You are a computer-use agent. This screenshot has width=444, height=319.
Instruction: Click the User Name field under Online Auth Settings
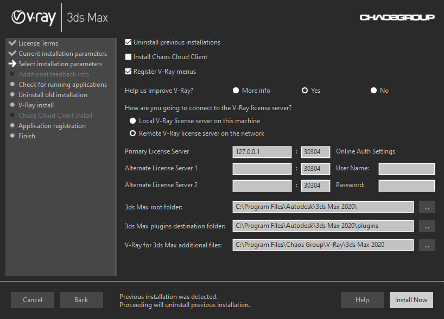(x=407, y=169)
